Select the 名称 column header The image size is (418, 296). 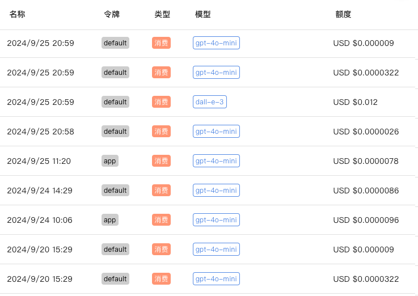coord(18,14)
